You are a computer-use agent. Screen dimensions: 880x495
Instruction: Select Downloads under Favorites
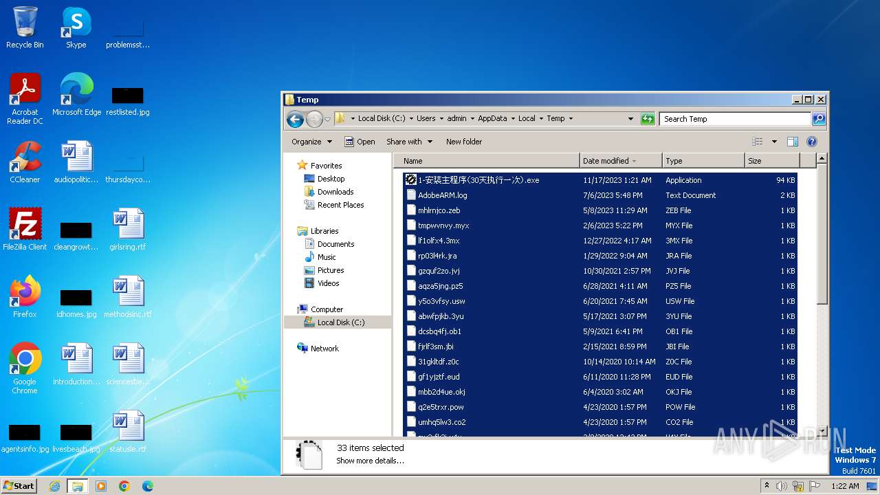click(x=329, y=192)
